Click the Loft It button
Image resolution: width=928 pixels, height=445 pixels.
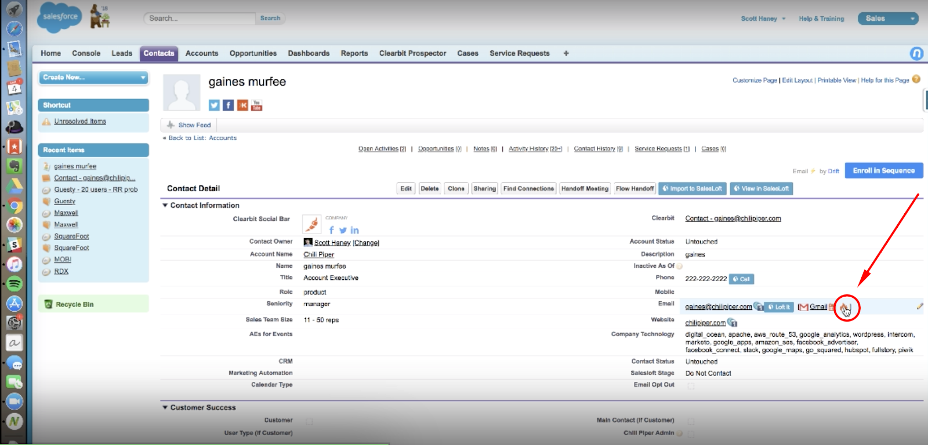(x=779, y=307)
